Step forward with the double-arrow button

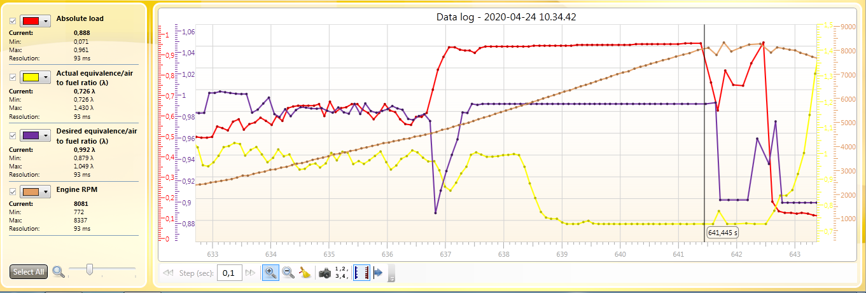click(x=251, y=273)
